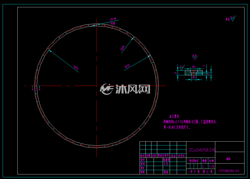250x179 pixels.
Task: Click the quantity value 2 in title block
Action: pos(203,166)
